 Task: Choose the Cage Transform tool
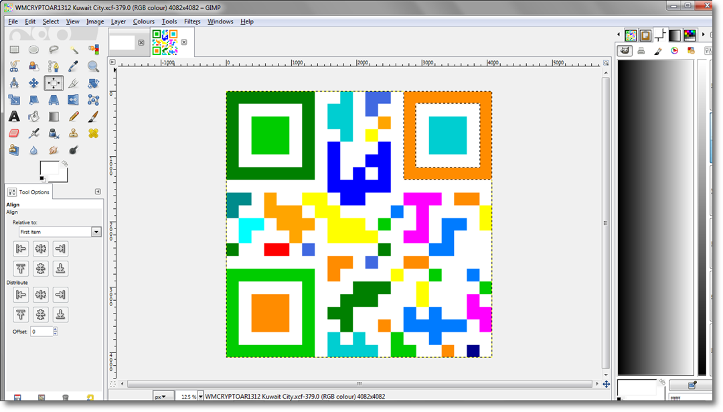pos(93,100)
